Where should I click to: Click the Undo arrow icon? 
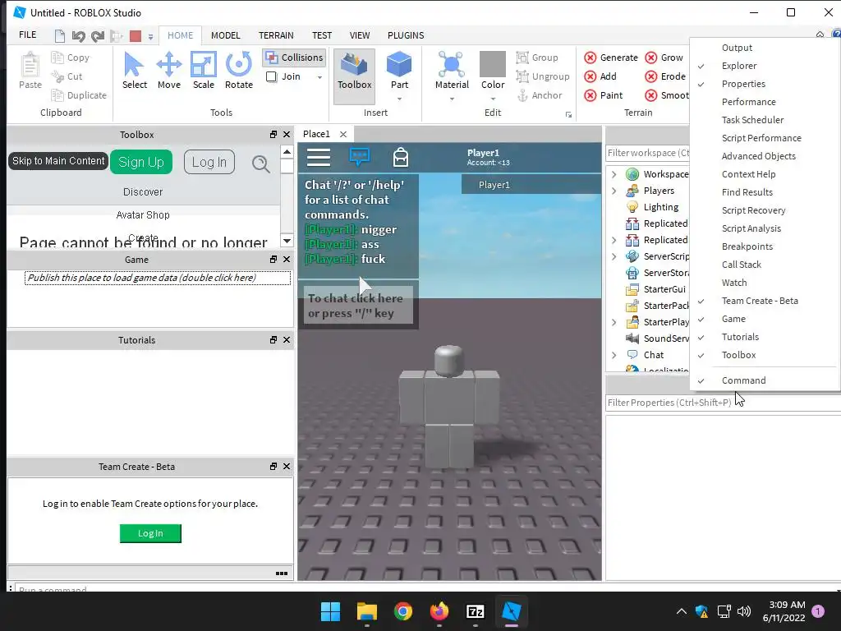coord(78,36)
